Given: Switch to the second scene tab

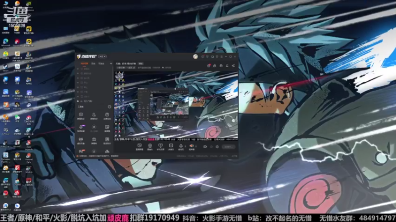Looking at the screenshot, I should (93, 64).
